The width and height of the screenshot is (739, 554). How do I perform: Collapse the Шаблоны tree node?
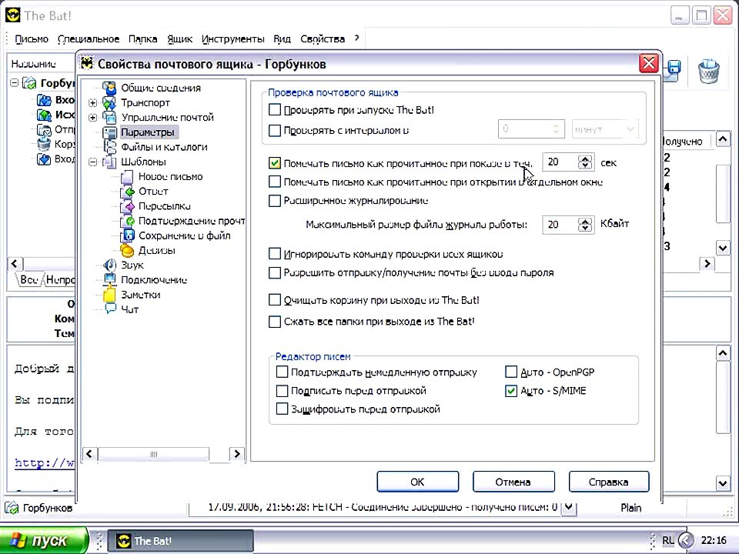click(x=93, y=162)
